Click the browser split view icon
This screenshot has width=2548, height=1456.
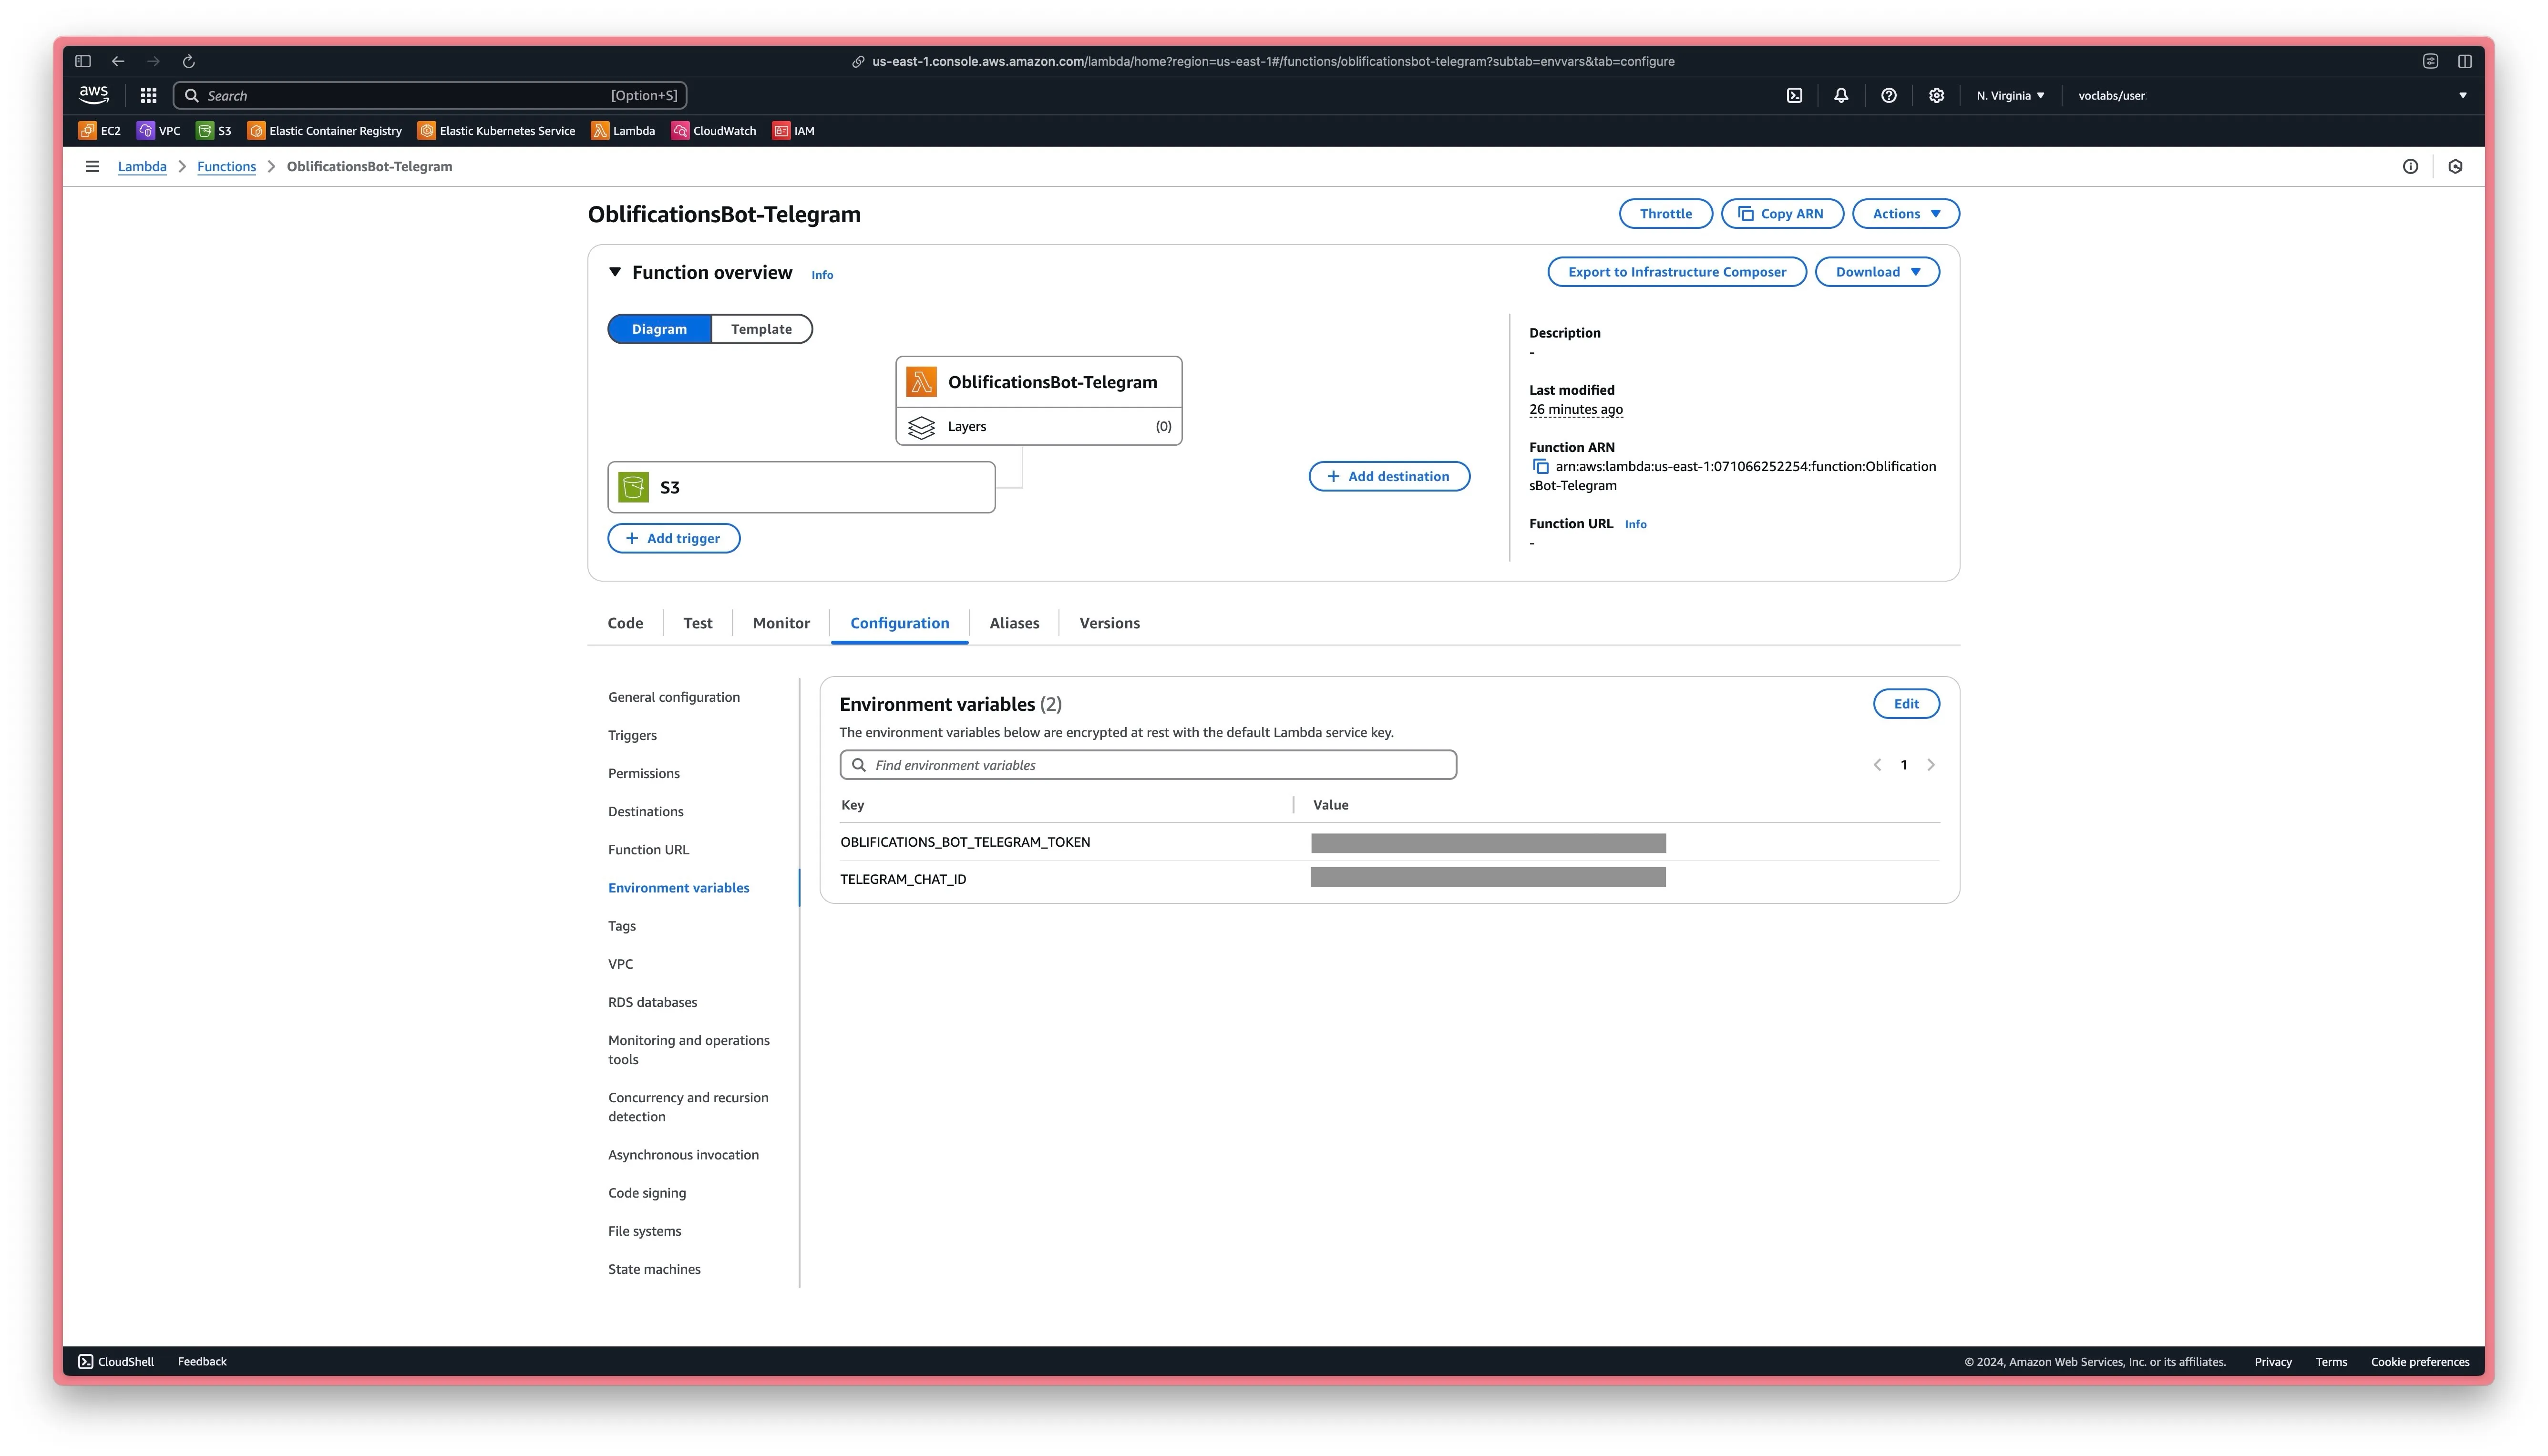coord(2464,61)
